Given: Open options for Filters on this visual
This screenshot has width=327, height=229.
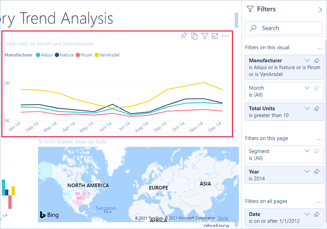Looking at the screenshot, I should pyautogui.click(x=319, y=48).
